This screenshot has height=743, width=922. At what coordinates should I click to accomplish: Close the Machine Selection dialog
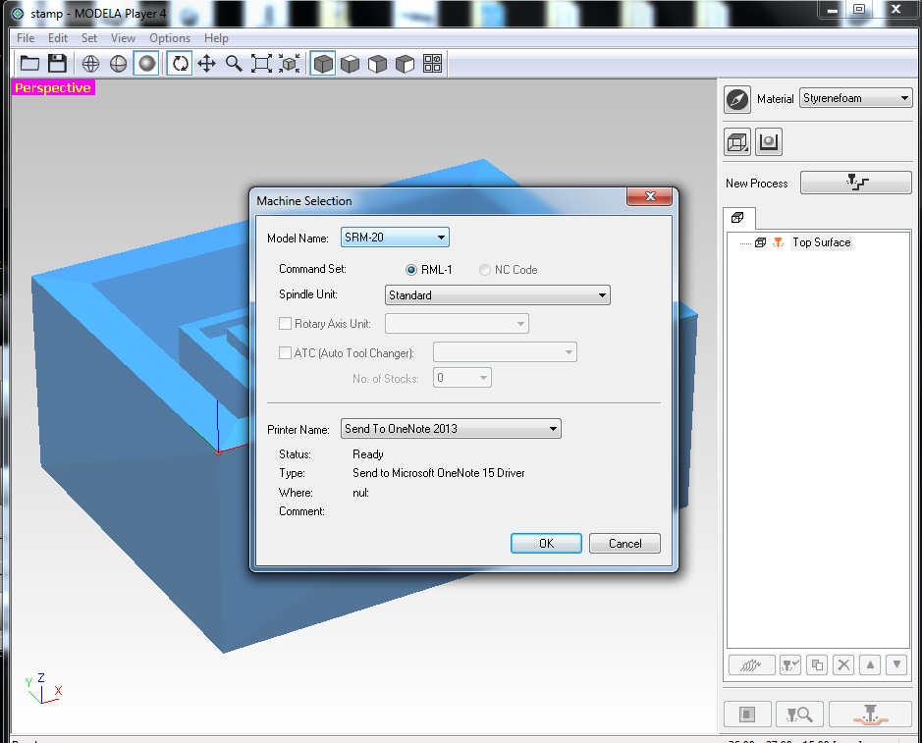click(x=649, y=196)
